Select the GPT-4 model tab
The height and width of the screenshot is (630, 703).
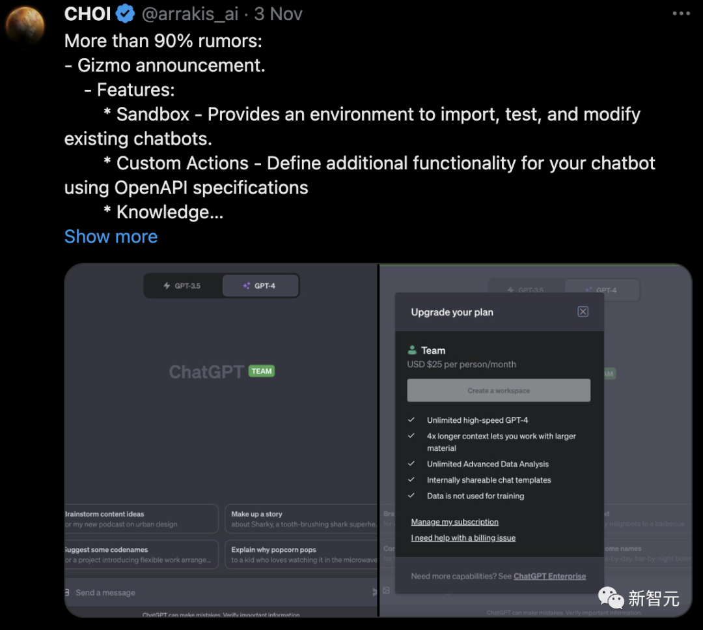click(x=260, y=286)
